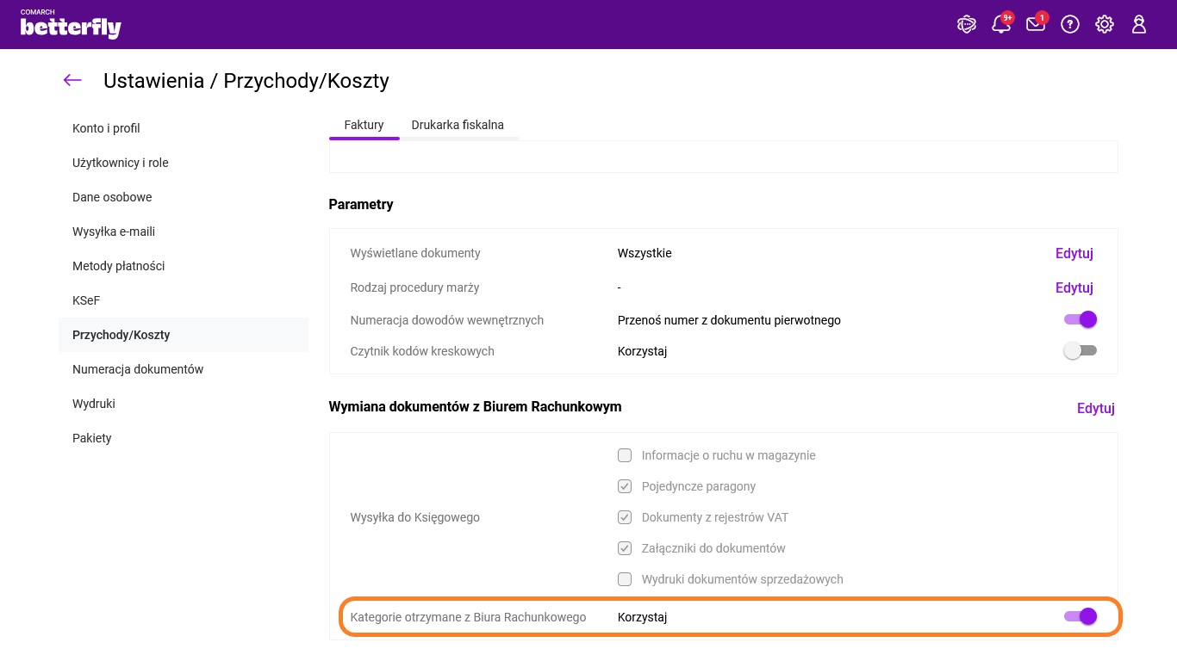Switch to the Drukarka fiskalna tab
The image size is (1177, 661).
(458, 125)
